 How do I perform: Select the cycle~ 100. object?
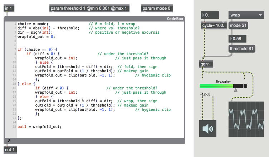(214, 25)
